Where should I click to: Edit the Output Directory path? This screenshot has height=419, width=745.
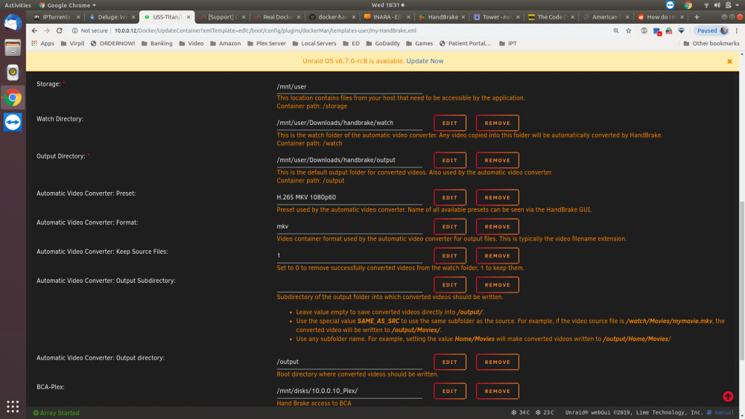[449, 161]
